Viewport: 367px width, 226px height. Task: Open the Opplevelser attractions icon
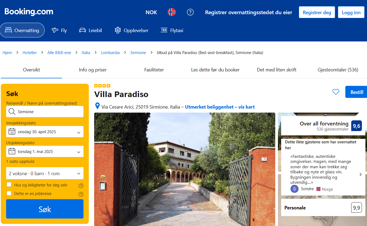118,30
